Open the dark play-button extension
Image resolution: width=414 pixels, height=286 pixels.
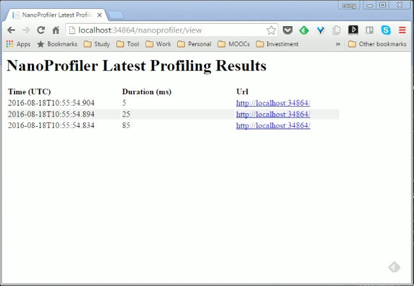[353, 30]
